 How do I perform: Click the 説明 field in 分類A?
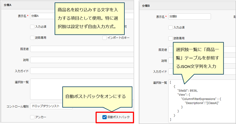point(79,60)
